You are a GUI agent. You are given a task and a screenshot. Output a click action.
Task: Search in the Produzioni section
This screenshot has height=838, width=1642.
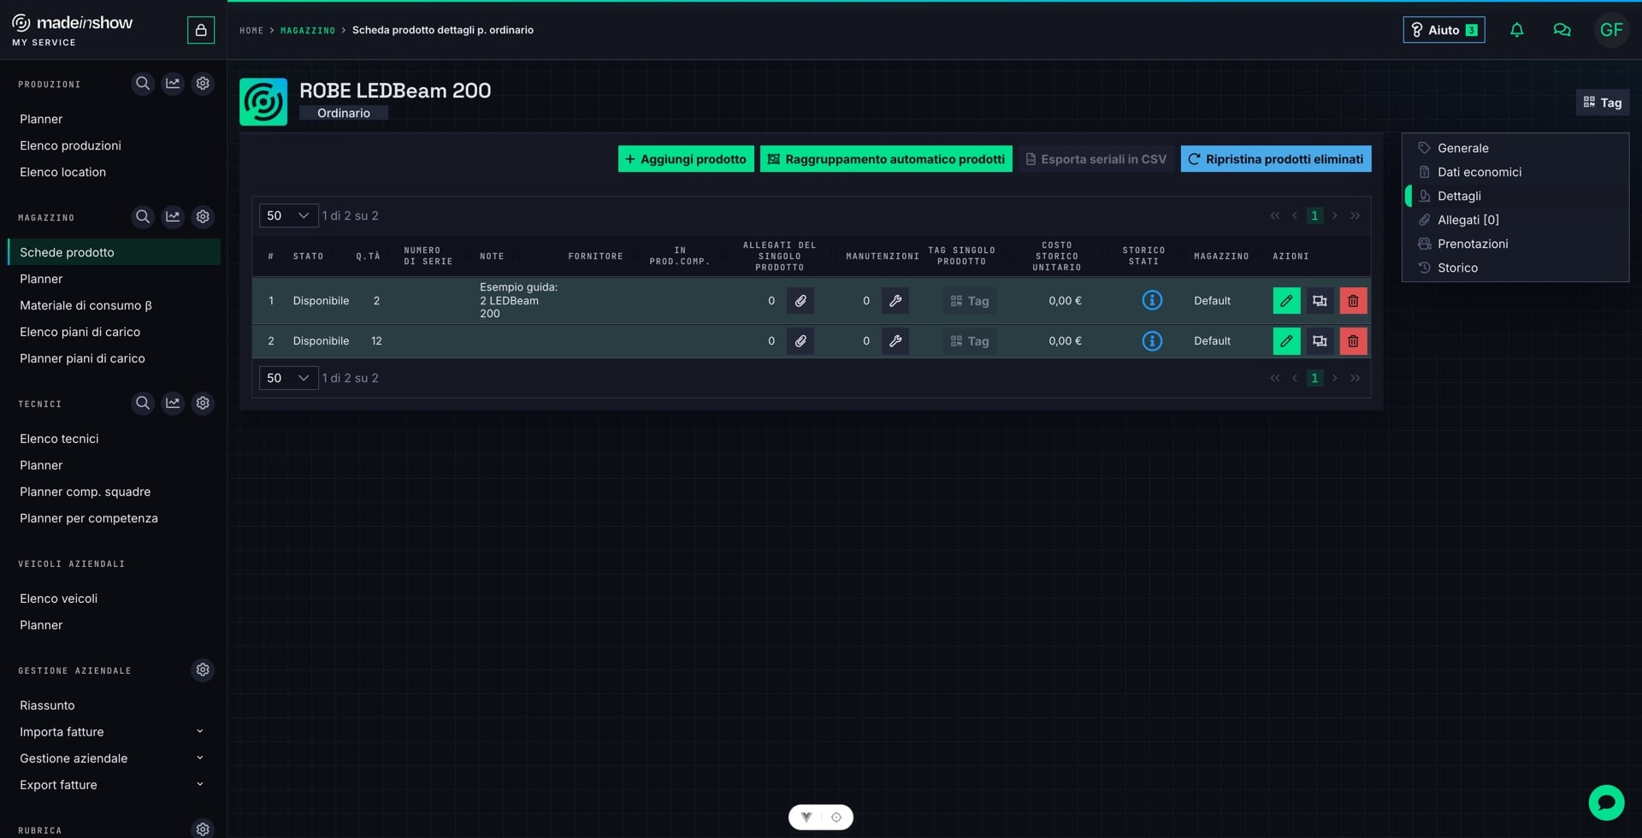(x=143, y=84)
